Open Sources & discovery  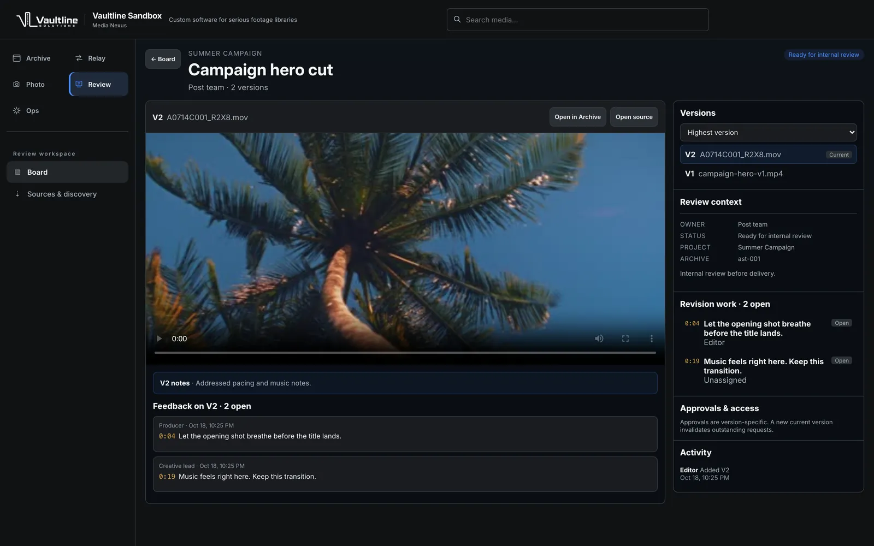[x=68, y=194]
